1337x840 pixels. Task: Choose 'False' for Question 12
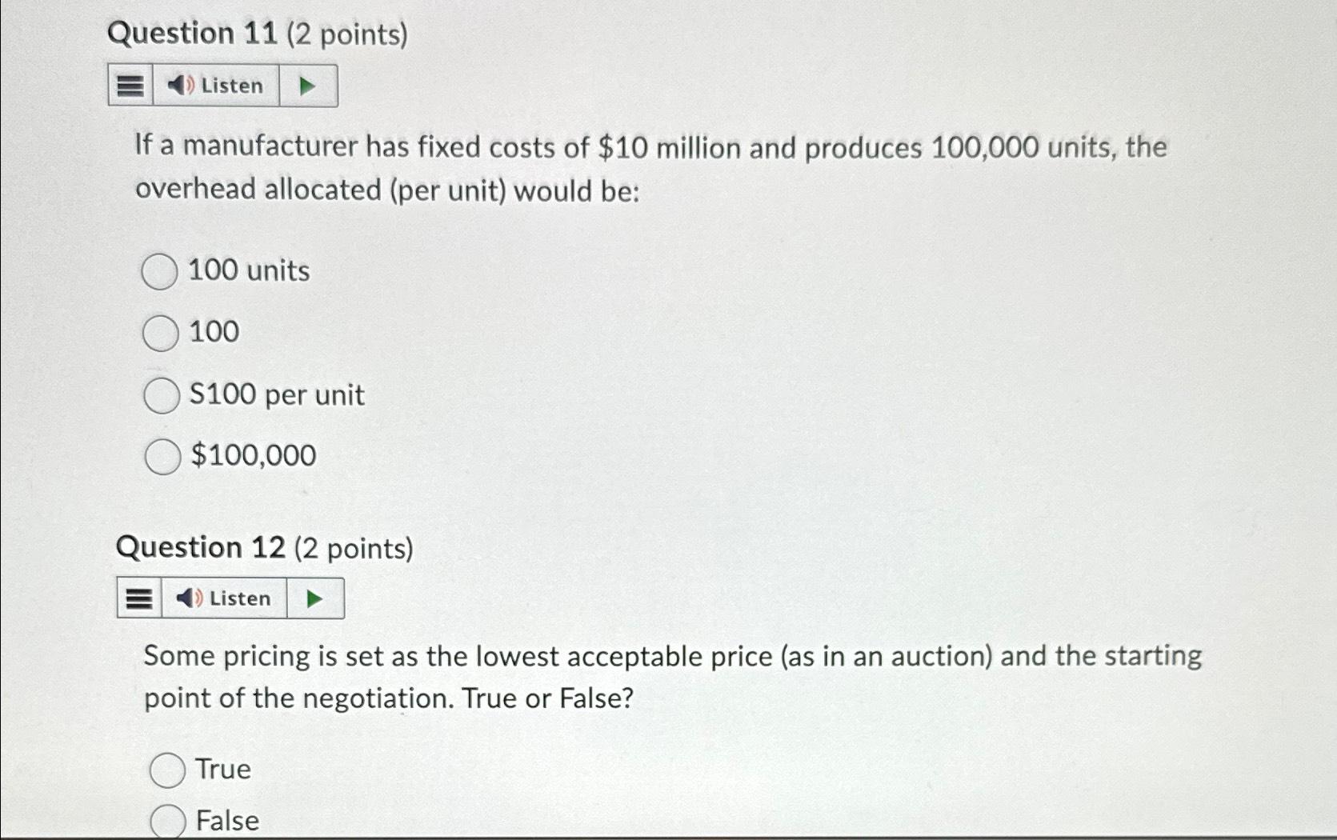[x=169, y=819]
